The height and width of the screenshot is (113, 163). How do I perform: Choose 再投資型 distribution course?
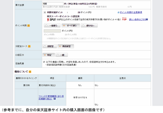point(66,46)
